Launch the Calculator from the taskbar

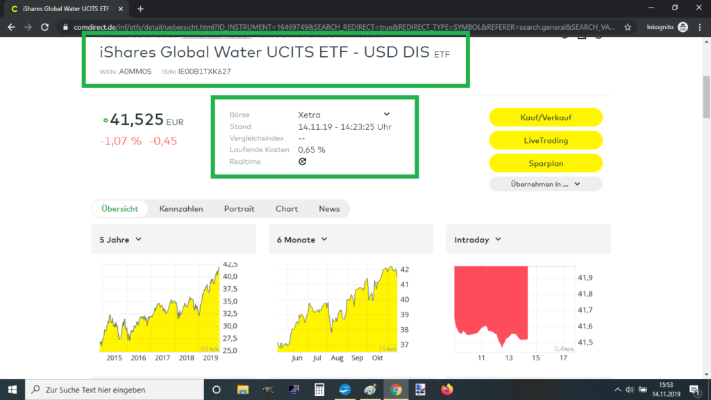(319, 390)
